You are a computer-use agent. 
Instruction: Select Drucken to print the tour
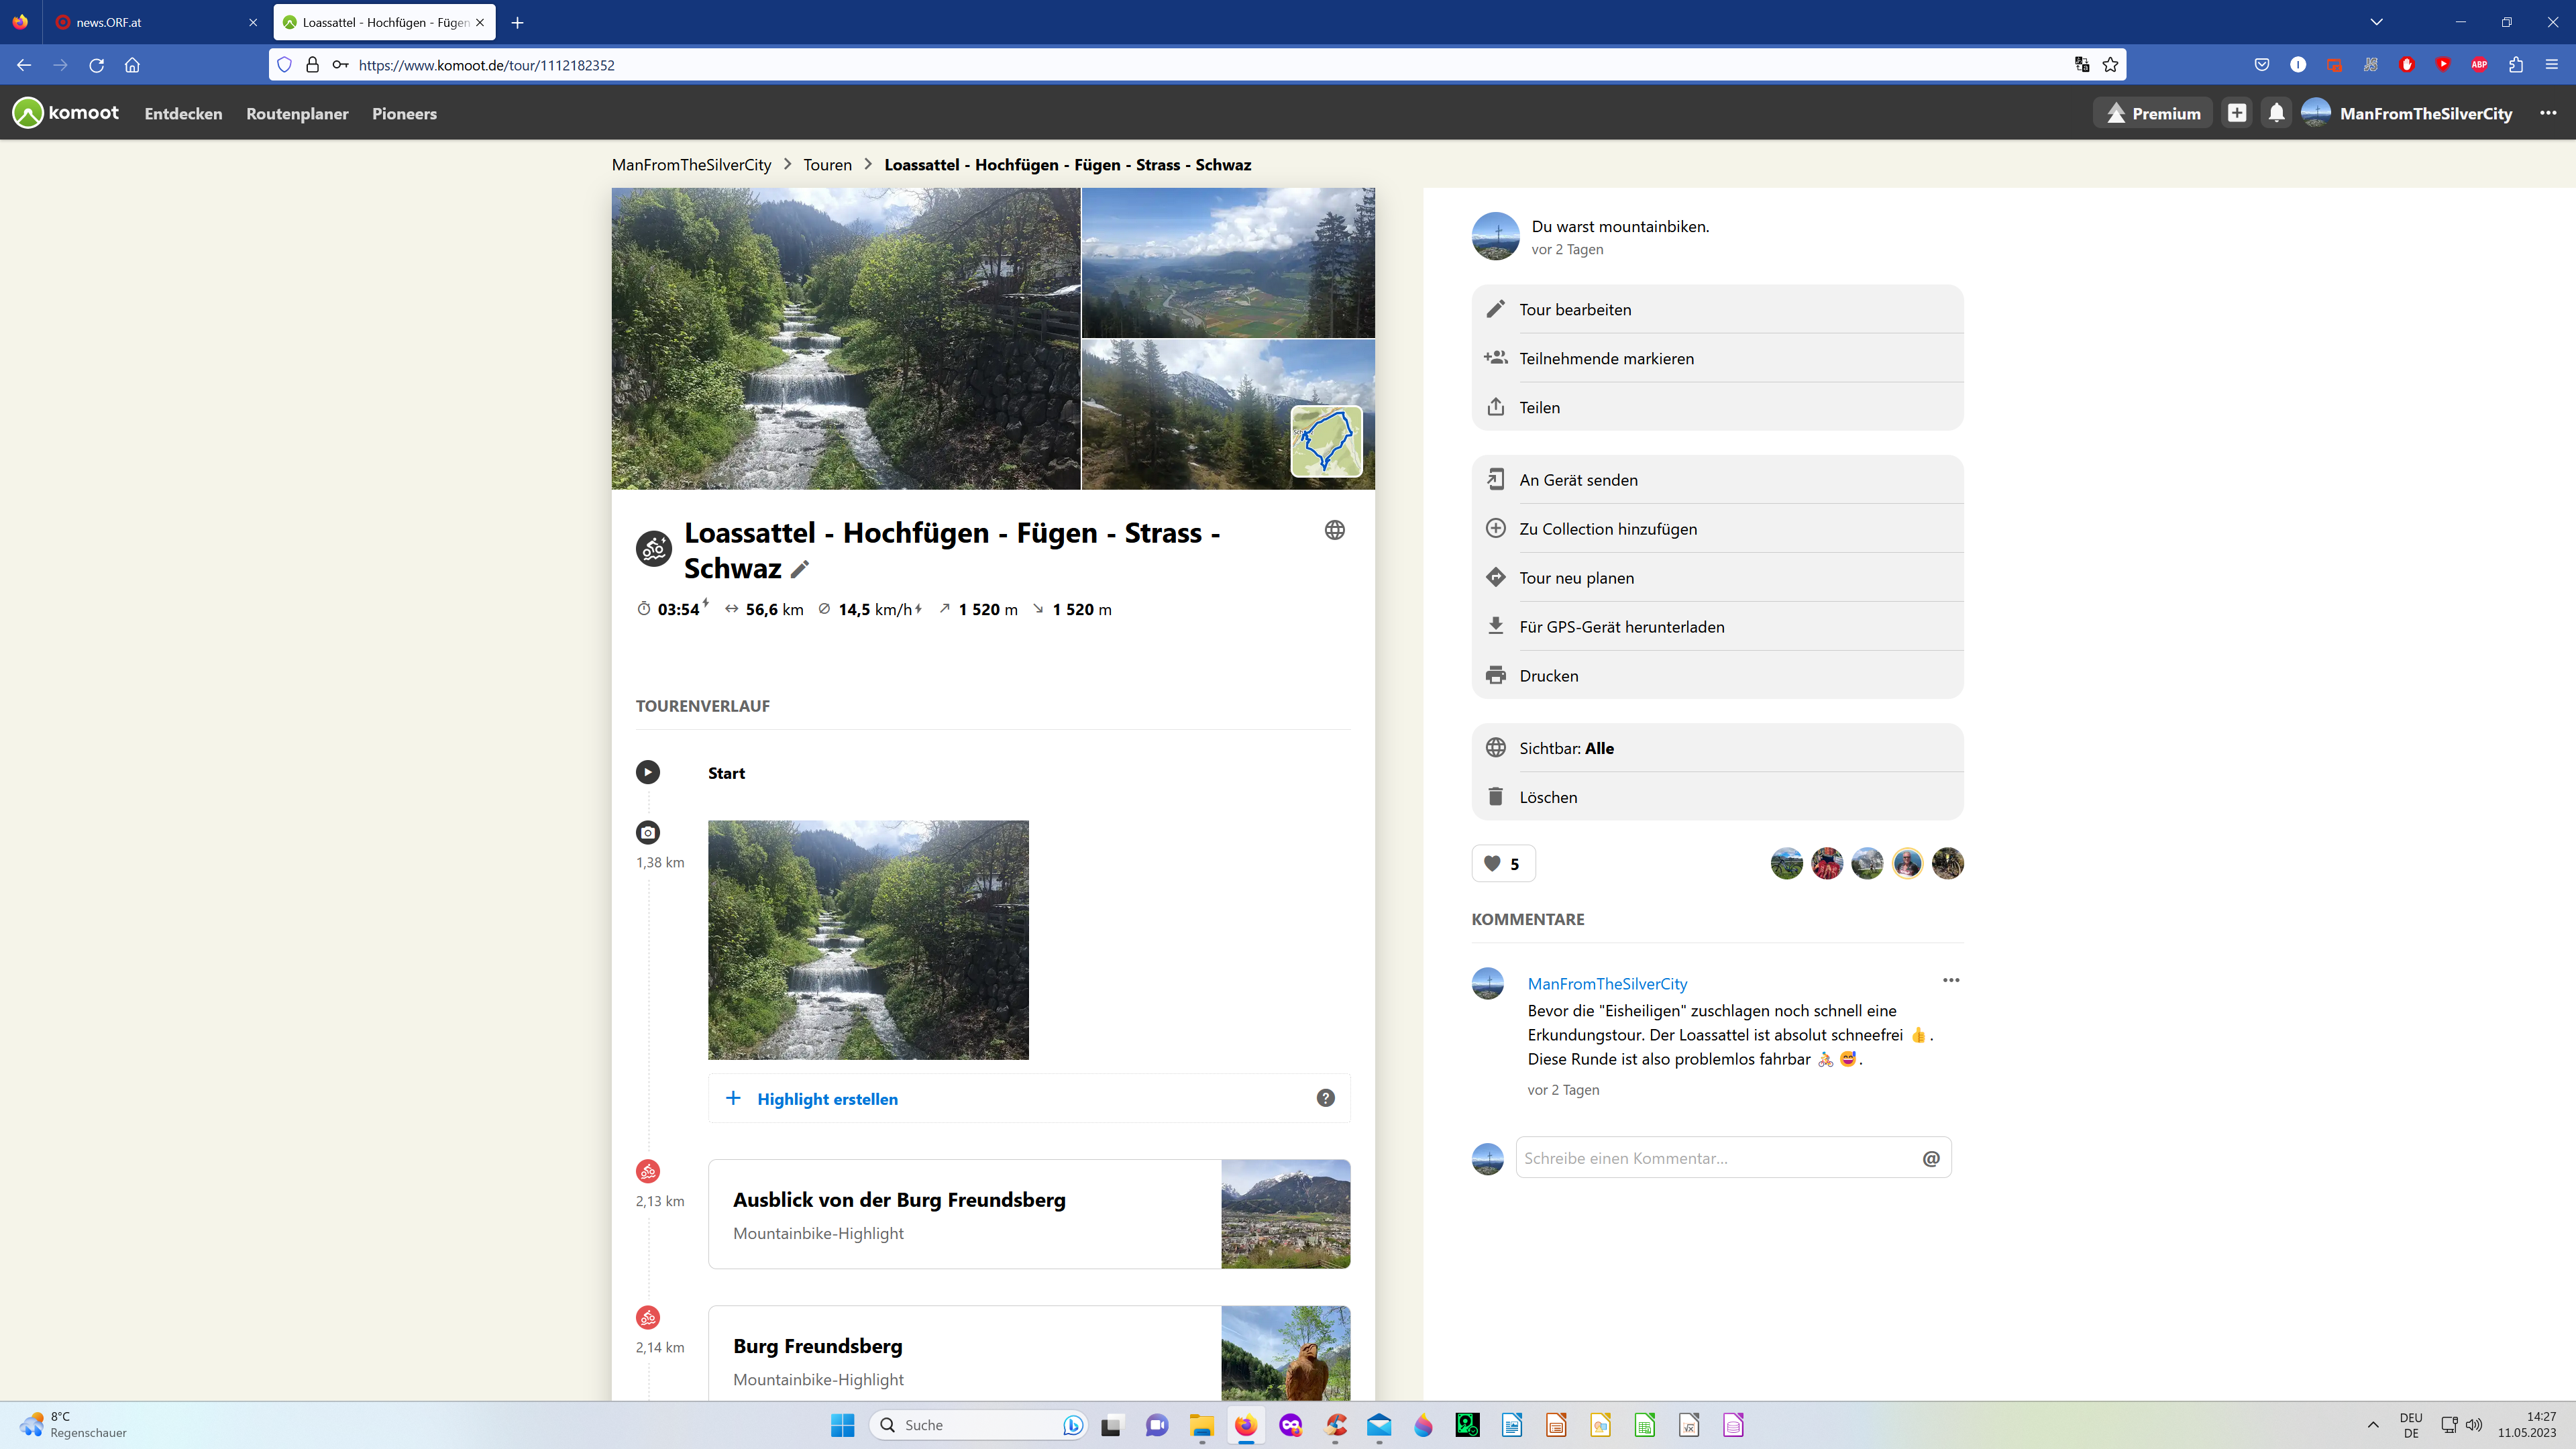(1548, 676)
